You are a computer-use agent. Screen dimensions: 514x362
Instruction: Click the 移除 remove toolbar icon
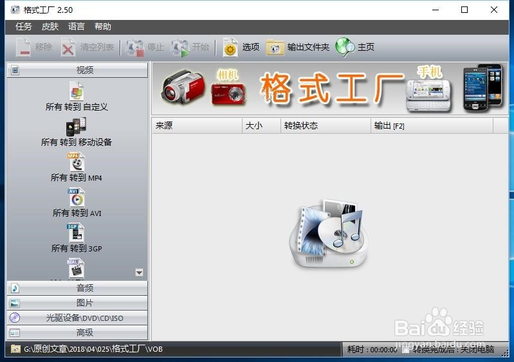point(23,48)
